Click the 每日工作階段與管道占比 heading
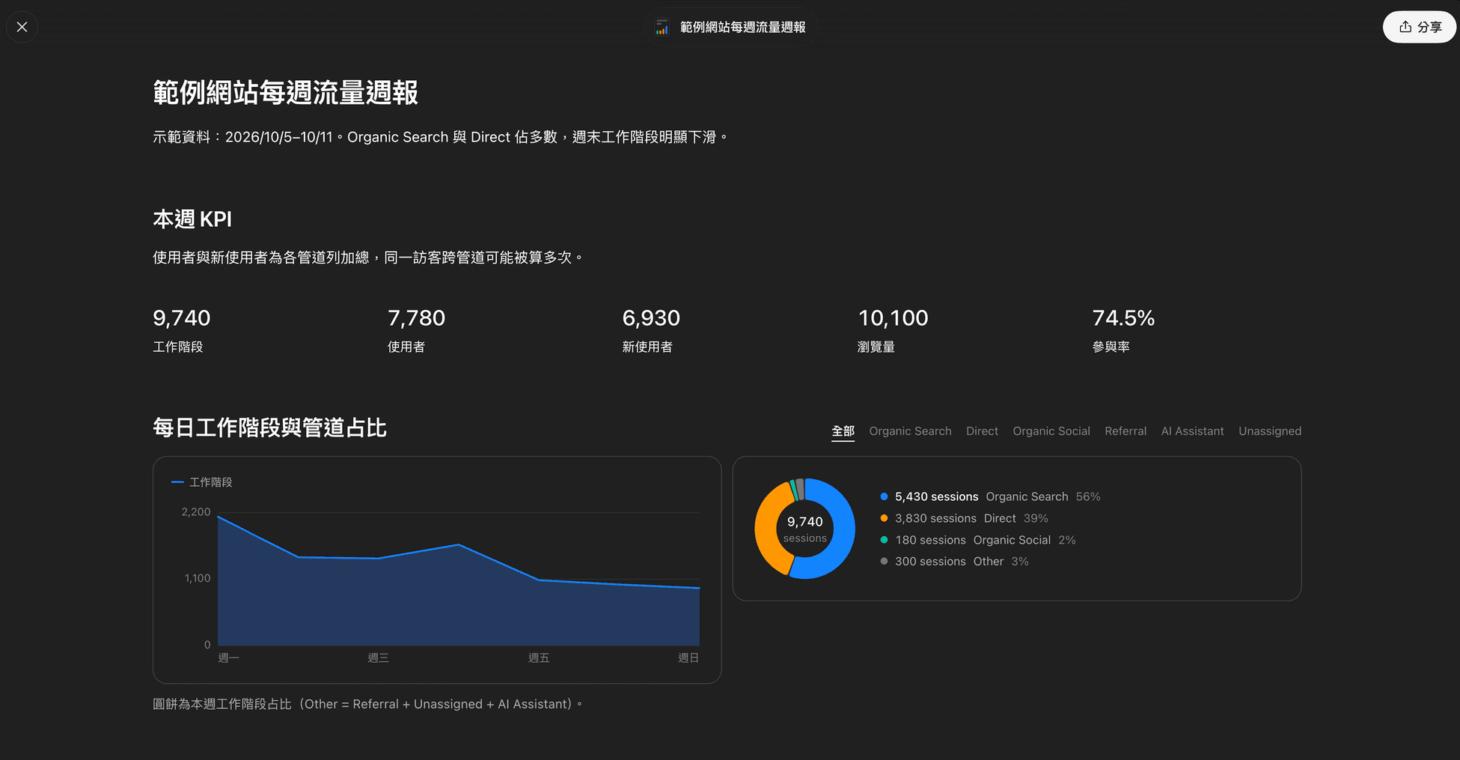 coord(269,428)
